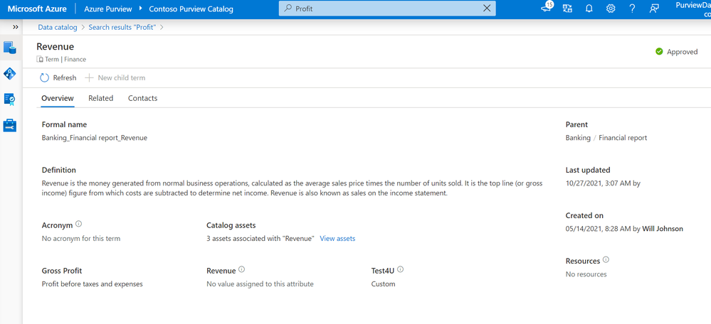Show info tooltip next to Acronym
The image size is (711, 324).
pos(78,224)
